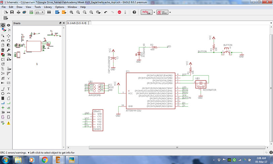Select the Text tool
273x164 pixels.
click(8, 89)
